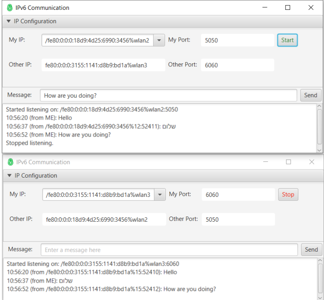Viewport: 324px width, 300px height.
Task: Click bottom log line from port 52410 Hello
Action: pyautogui.click(x=92, y=272)
